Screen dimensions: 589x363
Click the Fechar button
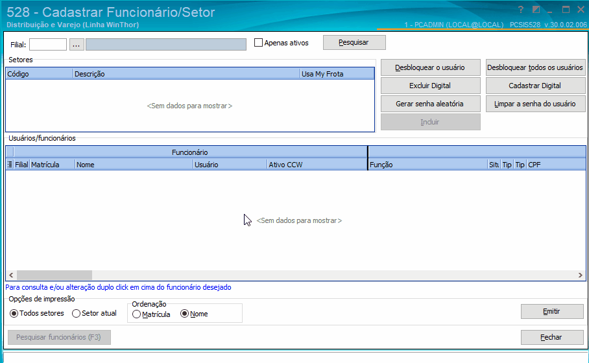(552, 337)
